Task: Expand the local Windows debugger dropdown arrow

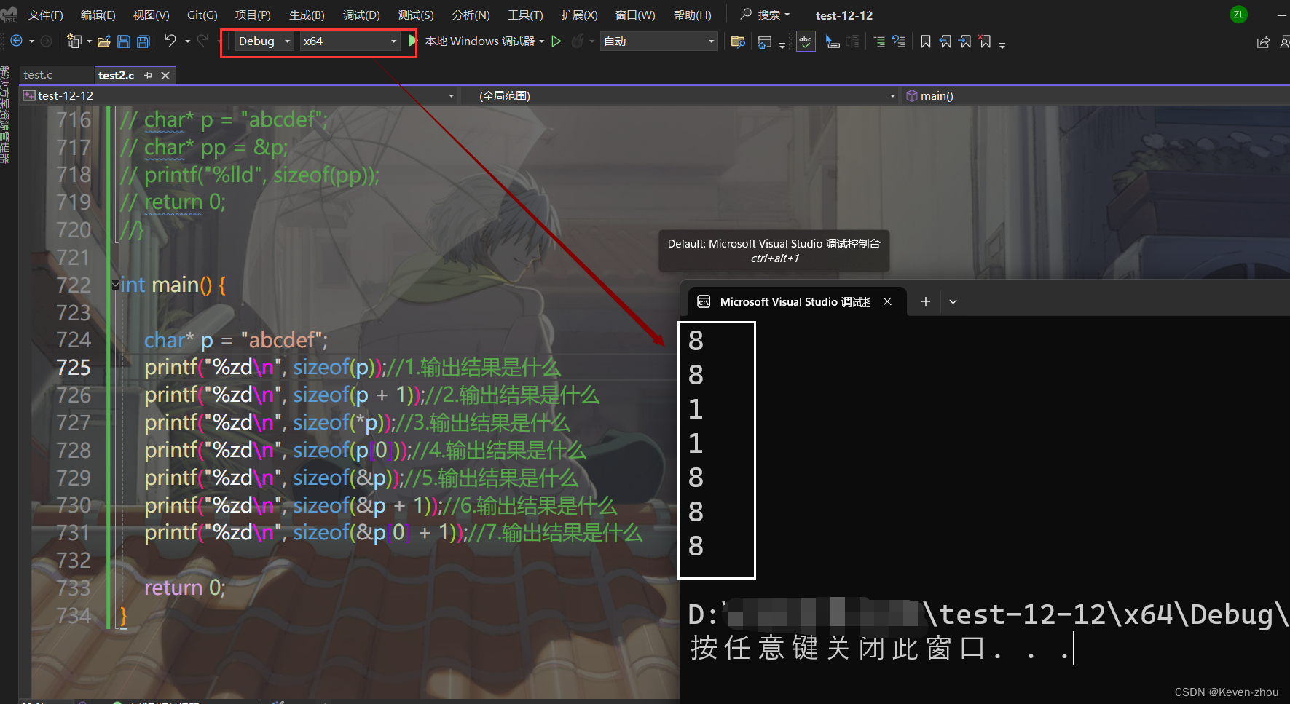Action: point(542,41)
